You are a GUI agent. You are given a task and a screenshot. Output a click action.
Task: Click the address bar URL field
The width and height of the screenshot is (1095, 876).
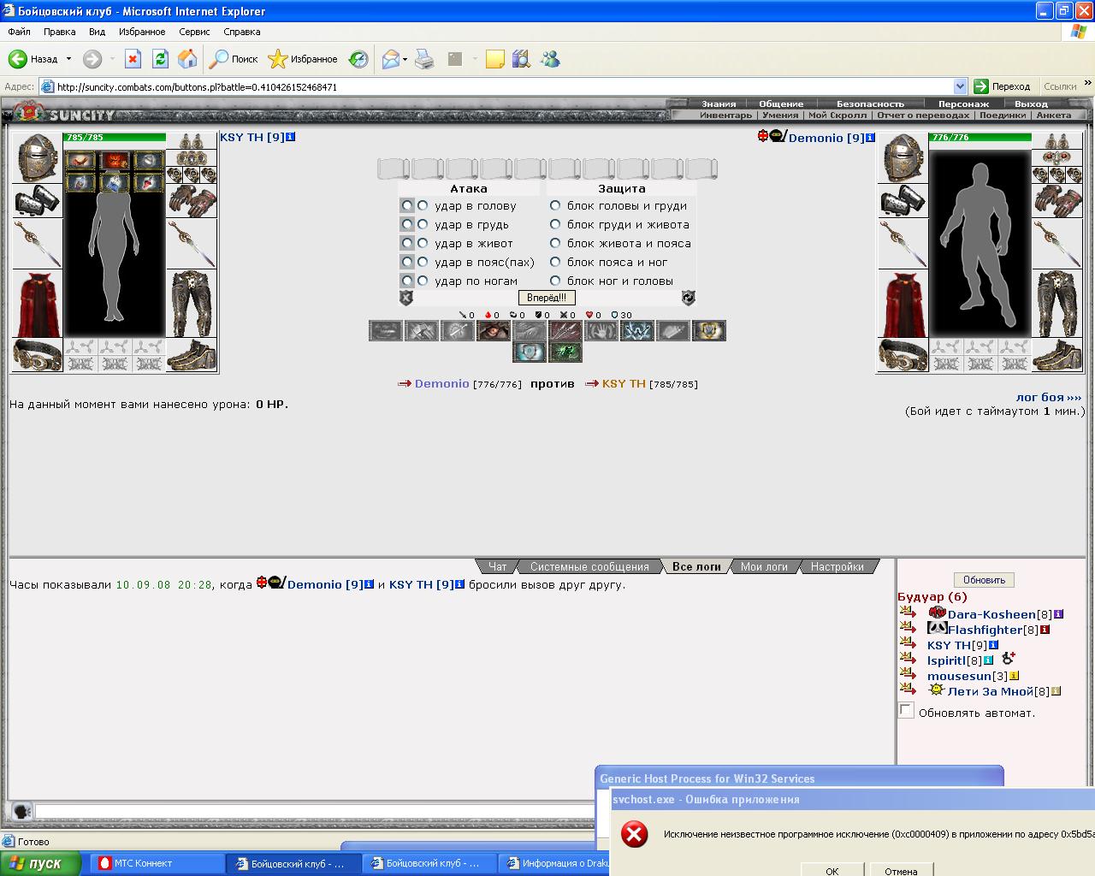click(x=496, y=86)
